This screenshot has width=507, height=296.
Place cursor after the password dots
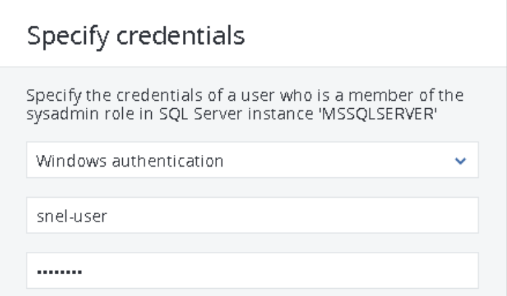click(x=83, y=272)
